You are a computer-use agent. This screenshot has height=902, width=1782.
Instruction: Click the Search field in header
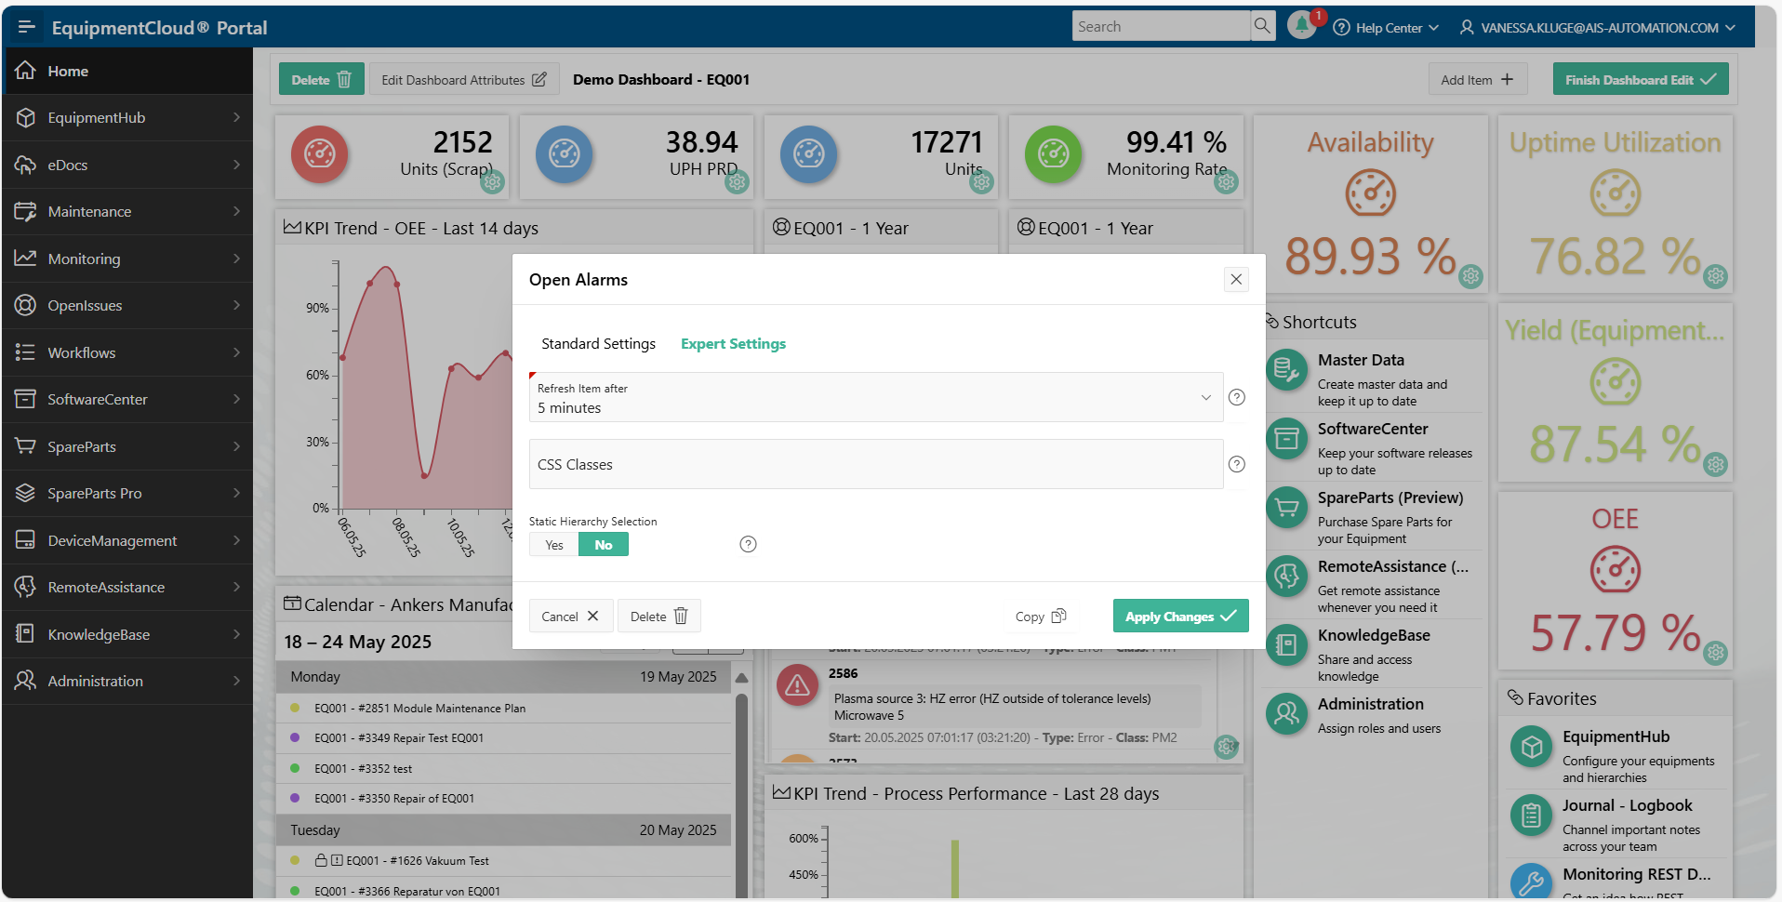click(x=1161, y=26)
